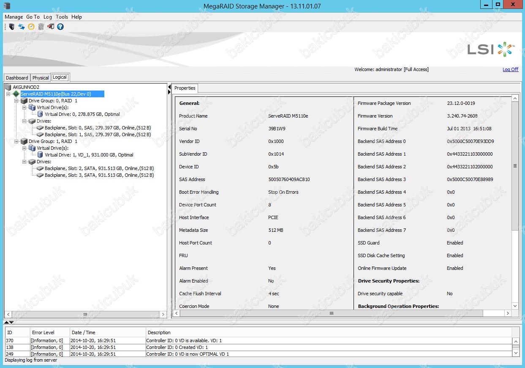This screenshot has width=525, height=368.
Task: Open the Help menu
Action: 76,17
